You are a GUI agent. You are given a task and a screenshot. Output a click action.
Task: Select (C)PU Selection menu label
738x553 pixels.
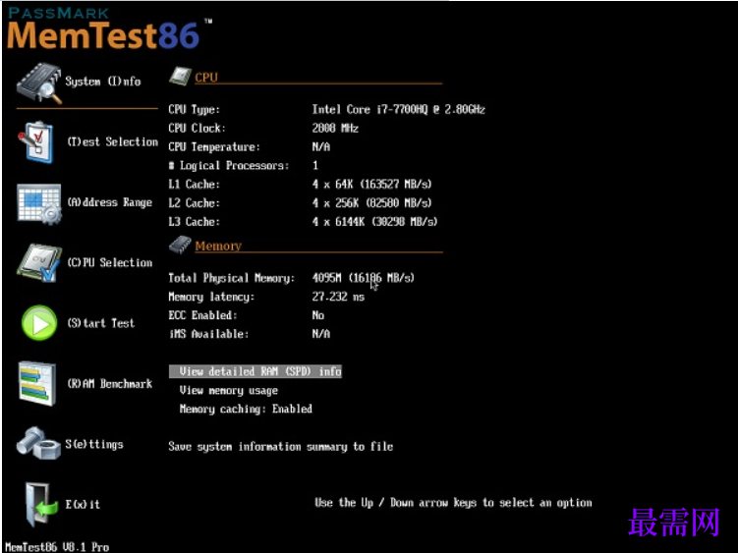pos(110,262)
